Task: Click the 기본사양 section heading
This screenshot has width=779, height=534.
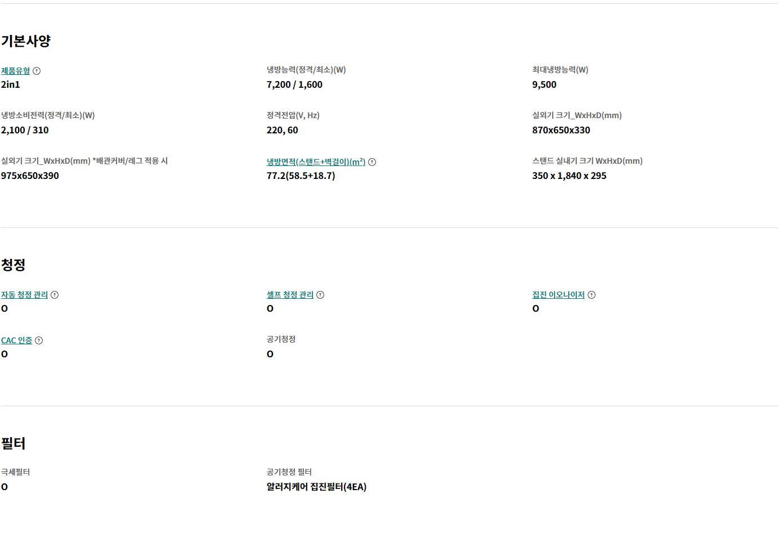Action: [26, 41]
